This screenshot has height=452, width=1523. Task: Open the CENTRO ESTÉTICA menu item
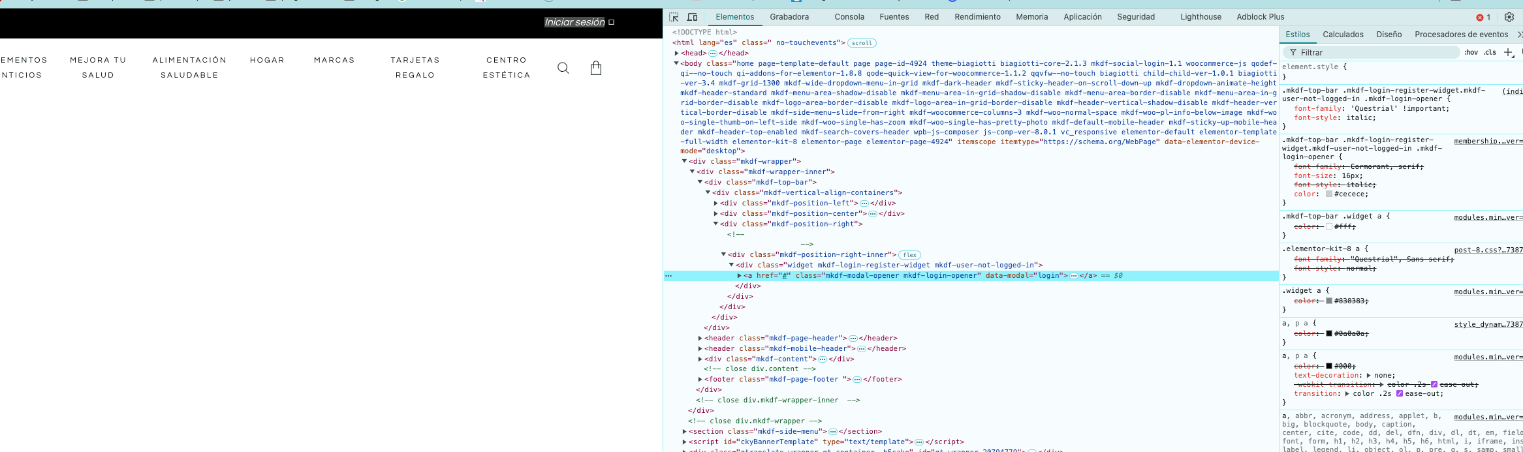pos(507,67)
